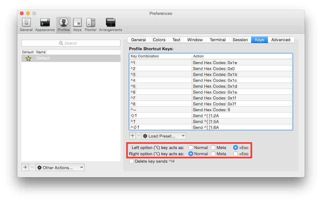Open the General preferences pane icon
The image size is (322, 202).
pos(26,22)
